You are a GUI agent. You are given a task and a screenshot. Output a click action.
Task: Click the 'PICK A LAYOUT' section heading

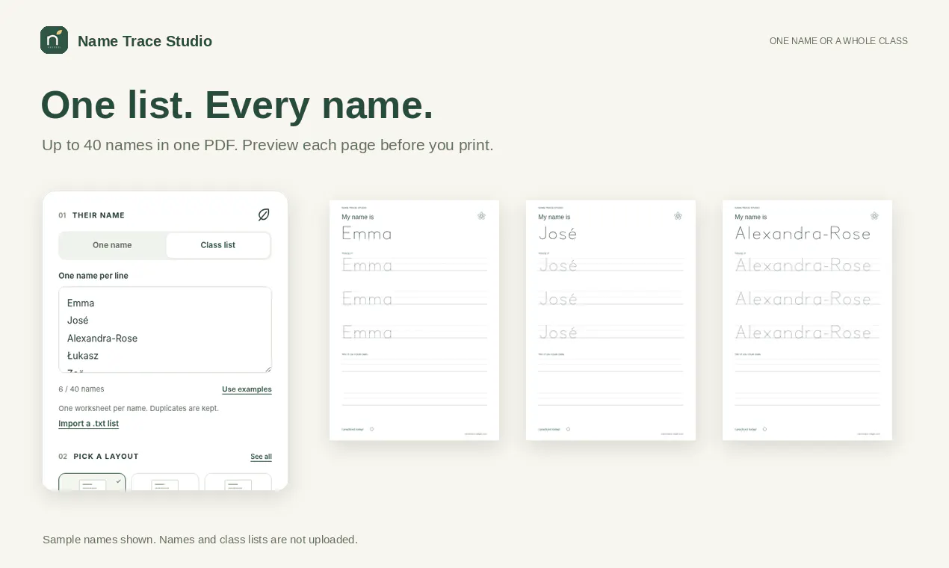[106, 457]
